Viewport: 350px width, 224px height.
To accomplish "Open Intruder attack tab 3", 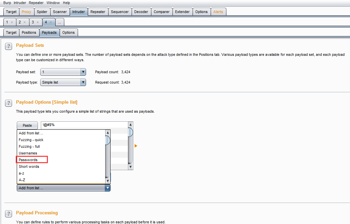I will pos(33,22).
